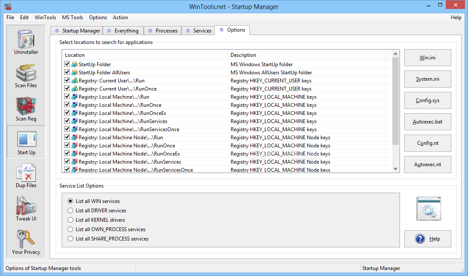The width and height of the screenshot is (468, 276).
Task: Uncheck the StartUp Folder AllUsers location
Action: tap(67, 72)
